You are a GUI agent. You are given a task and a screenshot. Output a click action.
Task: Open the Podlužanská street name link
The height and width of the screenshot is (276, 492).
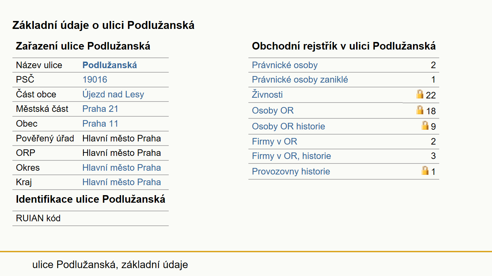110,65
